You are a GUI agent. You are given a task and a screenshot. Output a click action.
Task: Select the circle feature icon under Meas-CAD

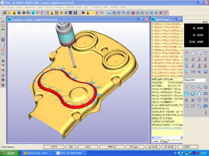point(206,87)
